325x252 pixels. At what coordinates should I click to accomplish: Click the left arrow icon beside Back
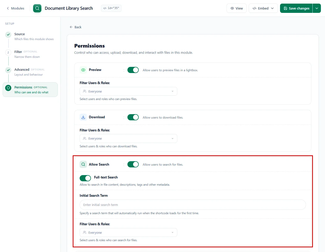tap(71, 27)
